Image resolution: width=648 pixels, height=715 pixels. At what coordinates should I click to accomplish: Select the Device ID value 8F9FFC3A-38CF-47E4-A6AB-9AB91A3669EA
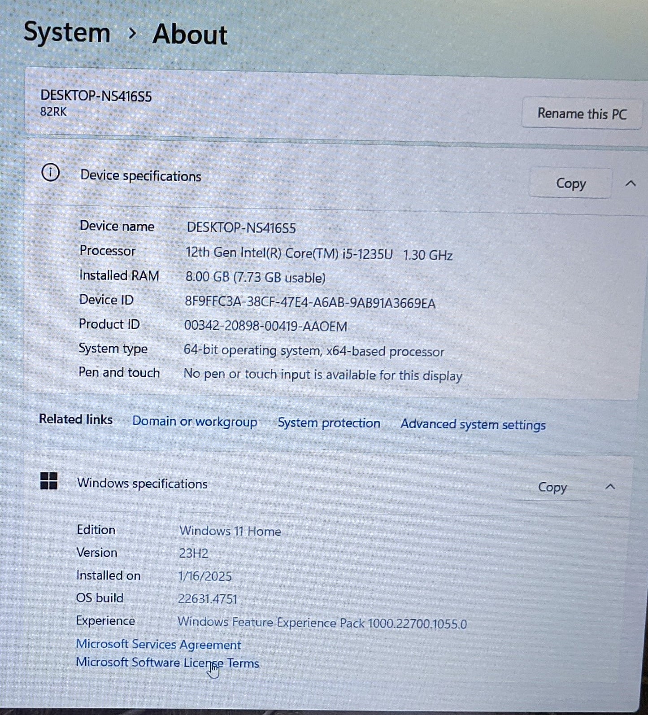[x=310, y=303]
